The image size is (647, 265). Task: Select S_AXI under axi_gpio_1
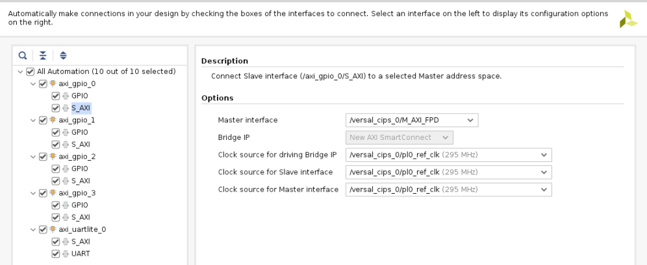(x=81, y=144)
